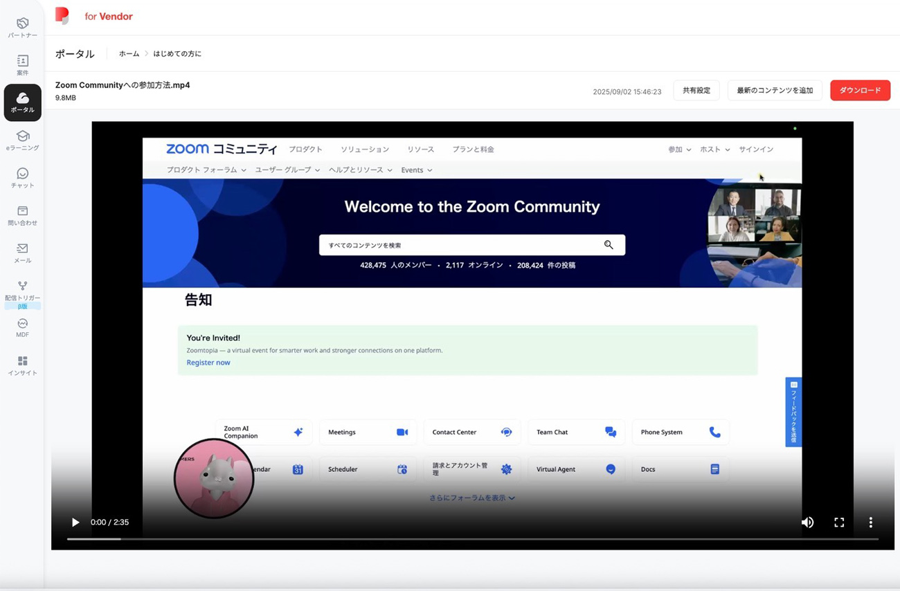Open the インサイト sidebar icon
Viewport: 900px width, 591px height.
click(x=22, y=365)
